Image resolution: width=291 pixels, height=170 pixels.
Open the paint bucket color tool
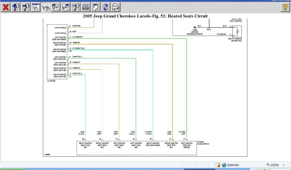pyautogui.click(x=96, y=7)
